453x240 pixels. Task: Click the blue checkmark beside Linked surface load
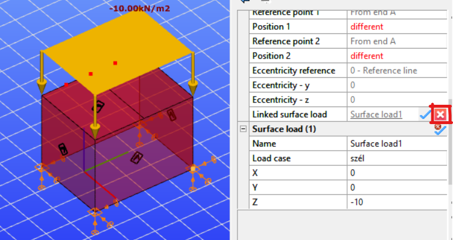[425, 115]
